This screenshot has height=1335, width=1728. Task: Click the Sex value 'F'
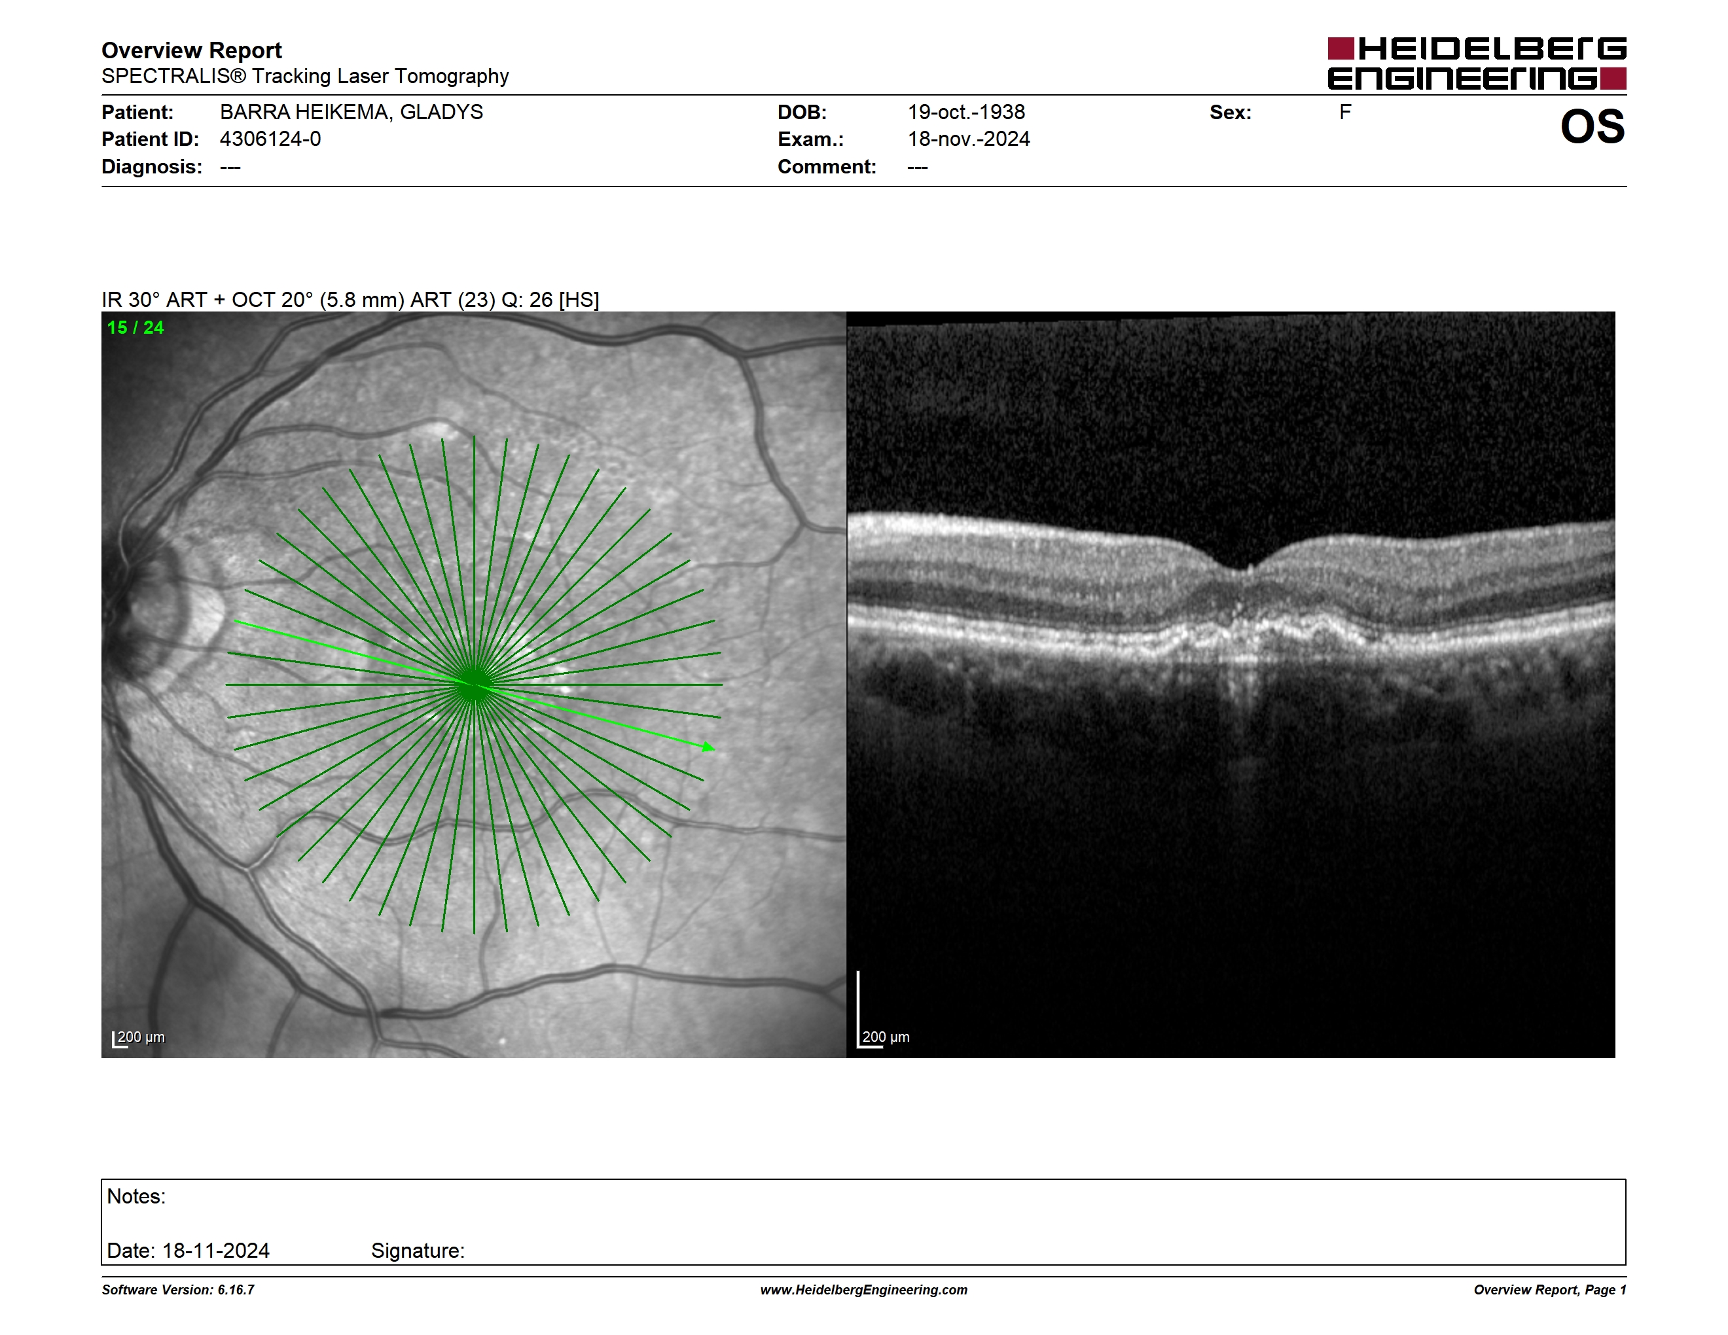coord(1345,113)
